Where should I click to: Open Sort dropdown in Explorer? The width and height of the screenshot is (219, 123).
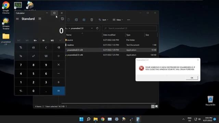point(103,20)
